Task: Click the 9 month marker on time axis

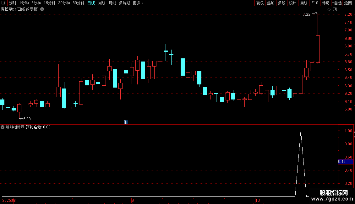Action: pos(133,200)
